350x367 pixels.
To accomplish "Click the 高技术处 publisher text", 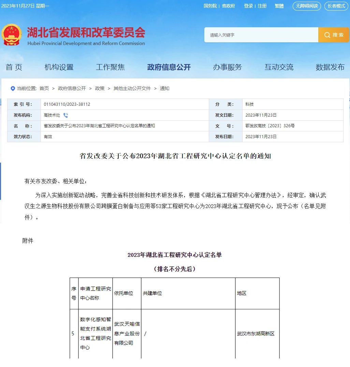I will coord(52,115).
